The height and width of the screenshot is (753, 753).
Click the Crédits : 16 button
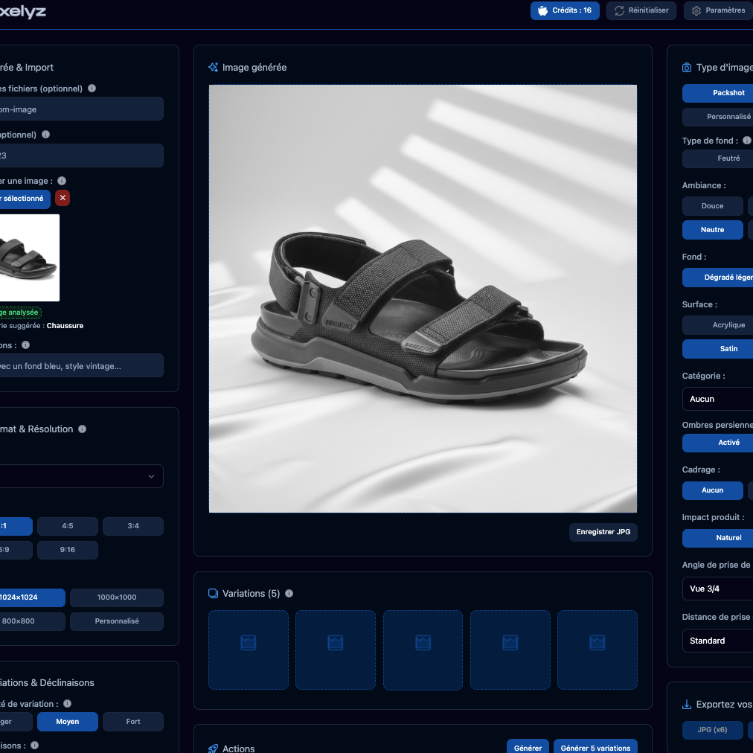(564, 10)
